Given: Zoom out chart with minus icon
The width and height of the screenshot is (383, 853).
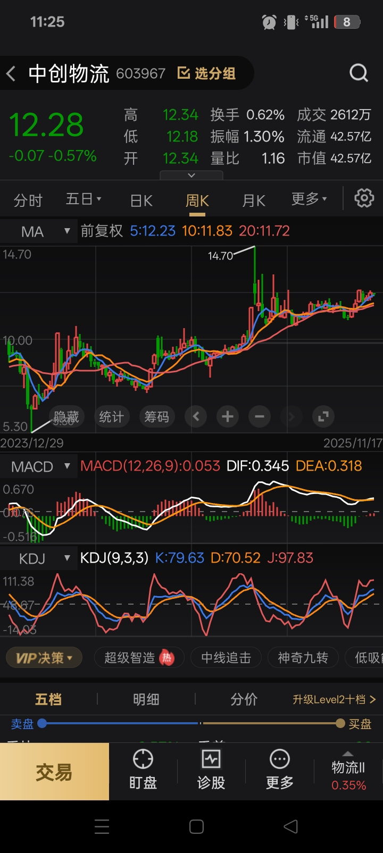Looking at the screenshot, I should (260, 416).
